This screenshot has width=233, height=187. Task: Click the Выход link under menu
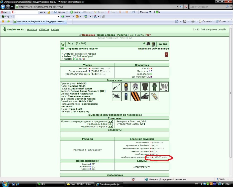pos(101,38)
